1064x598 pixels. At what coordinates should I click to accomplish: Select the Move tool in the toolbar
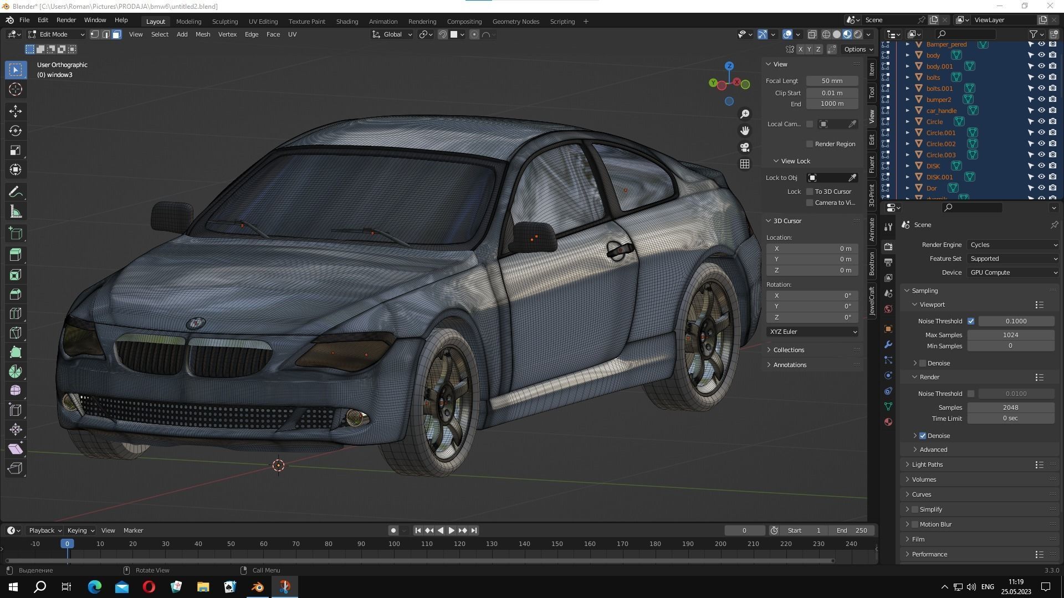pyautogui.click(x=15, y=111)
